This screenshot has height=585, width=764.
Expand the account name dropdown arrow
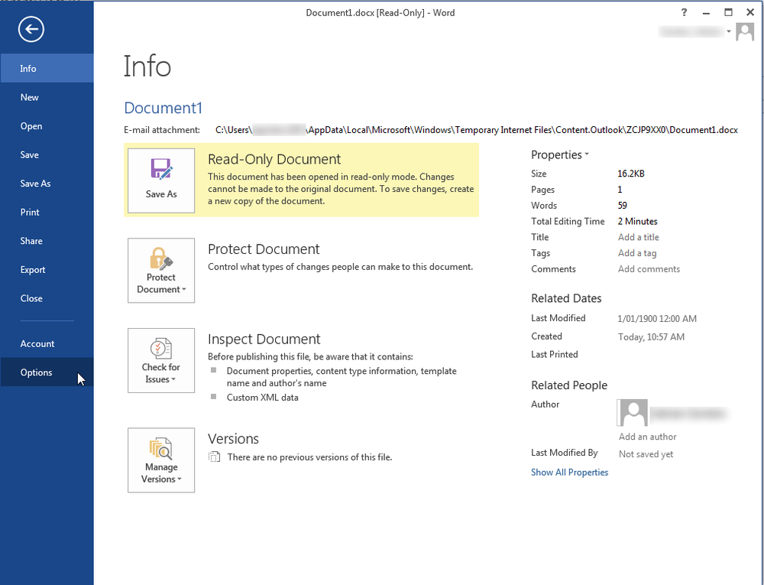click(x=728, y=31)
